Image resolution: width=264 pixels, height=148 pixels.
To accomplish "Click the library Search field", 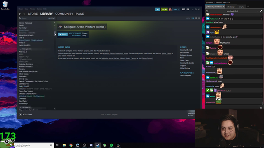I will [34, 18].
